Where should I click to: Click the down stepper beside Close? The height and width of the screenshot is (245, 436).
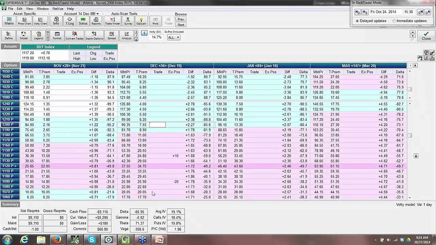[412, 36]
